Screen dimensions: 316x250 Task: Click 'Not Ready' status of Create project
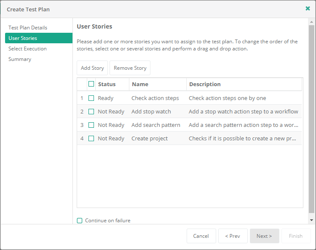tap(111, 139)
